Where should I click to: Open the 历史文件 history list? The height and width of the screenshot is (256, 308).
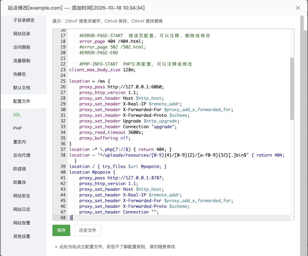pos(88,230)
